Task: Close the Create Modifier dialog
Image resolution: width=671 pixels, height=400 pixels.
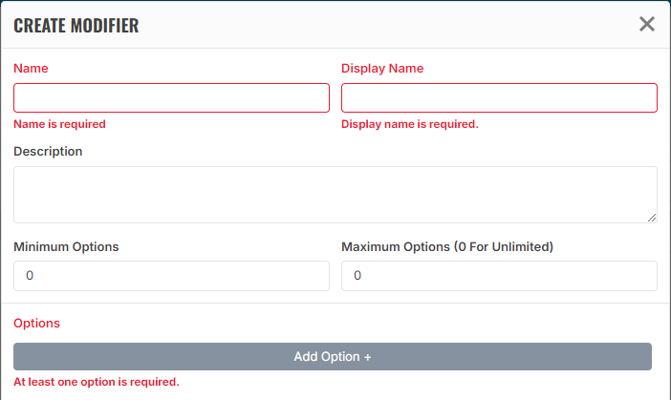Action: pyautogui.click(x=647, y=24)
